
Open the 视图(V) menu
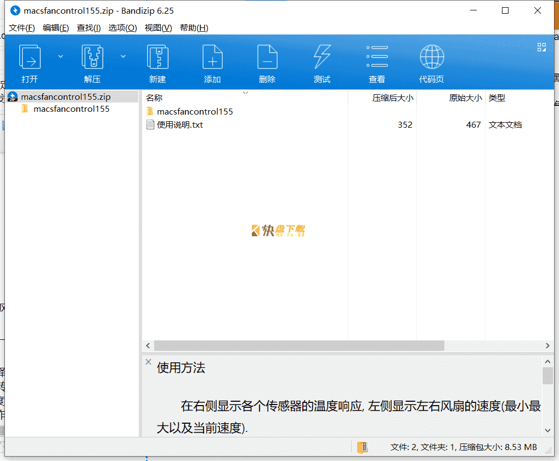[159, 28]
